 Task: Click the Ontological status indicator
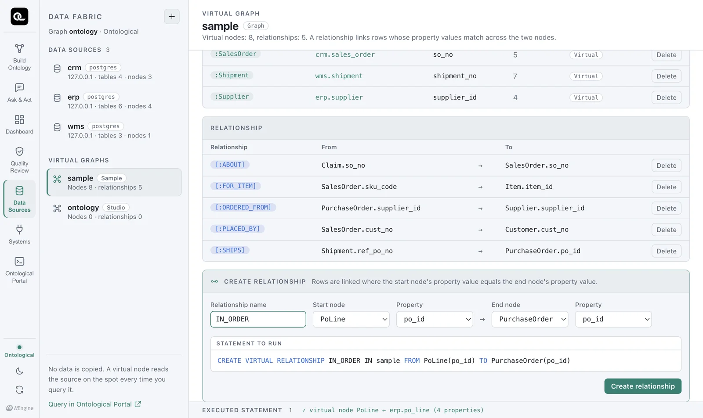[x=19, y=352]
